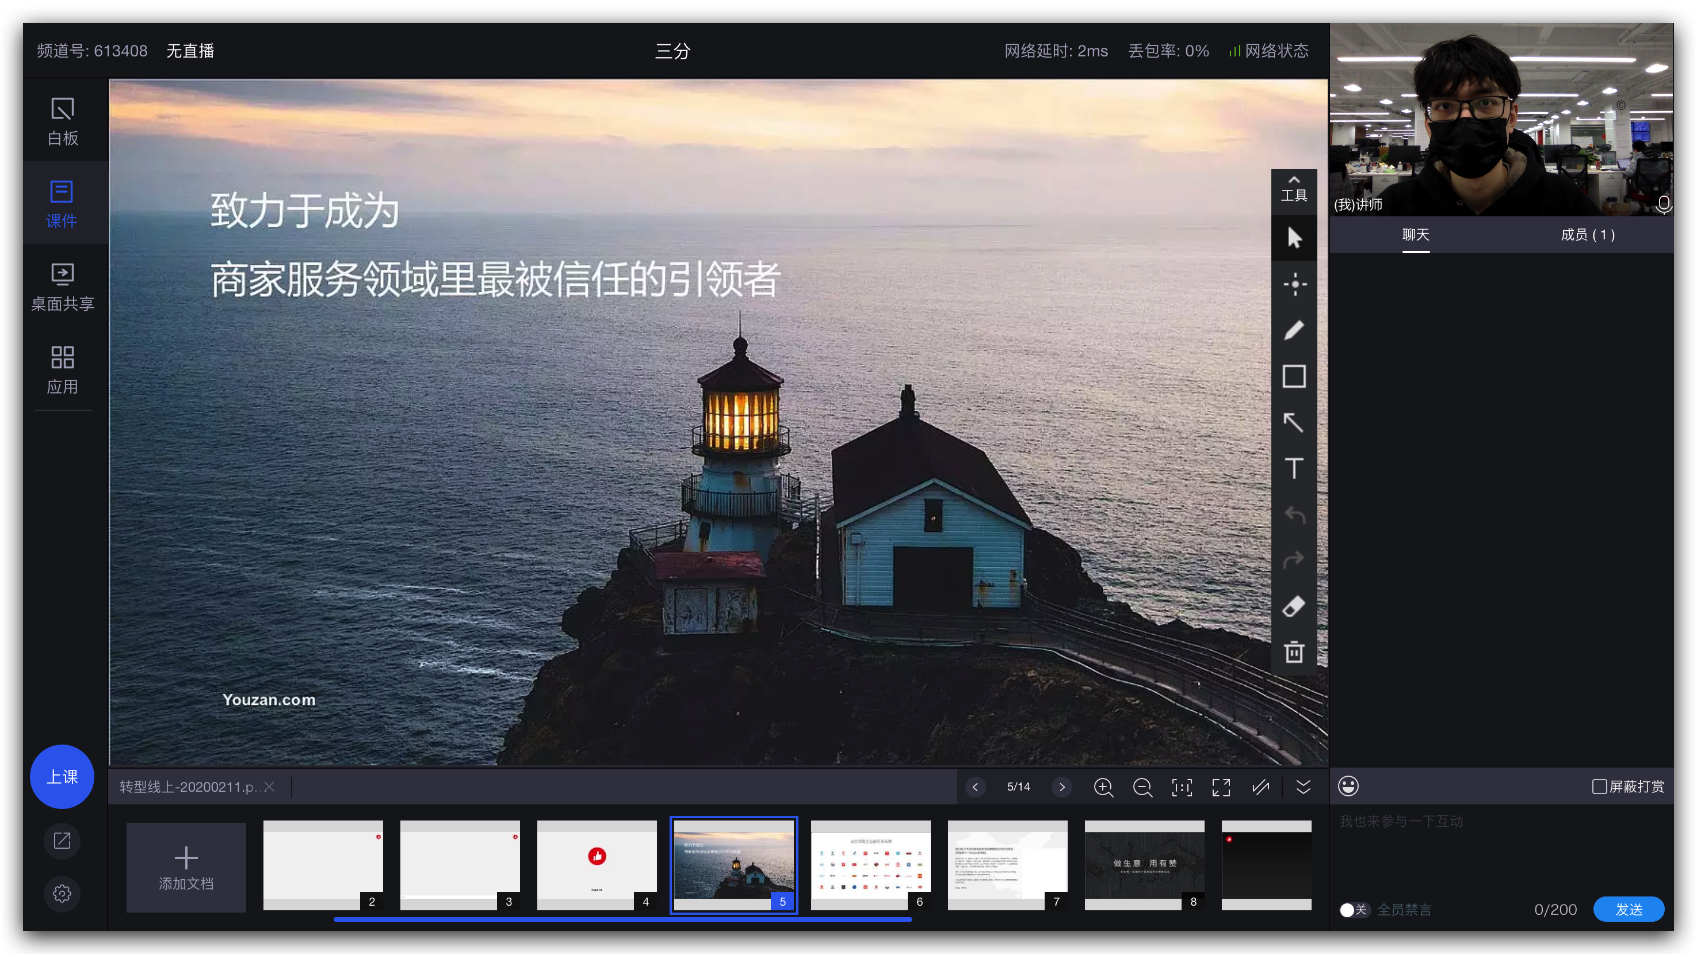Enable the 屏蔽打赏 checkbox

(1599, 787)
